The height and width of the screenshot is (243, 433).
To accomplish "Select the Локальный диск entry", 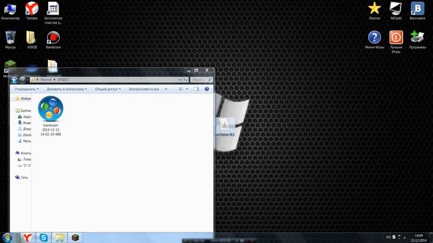I will click(24, 159).
